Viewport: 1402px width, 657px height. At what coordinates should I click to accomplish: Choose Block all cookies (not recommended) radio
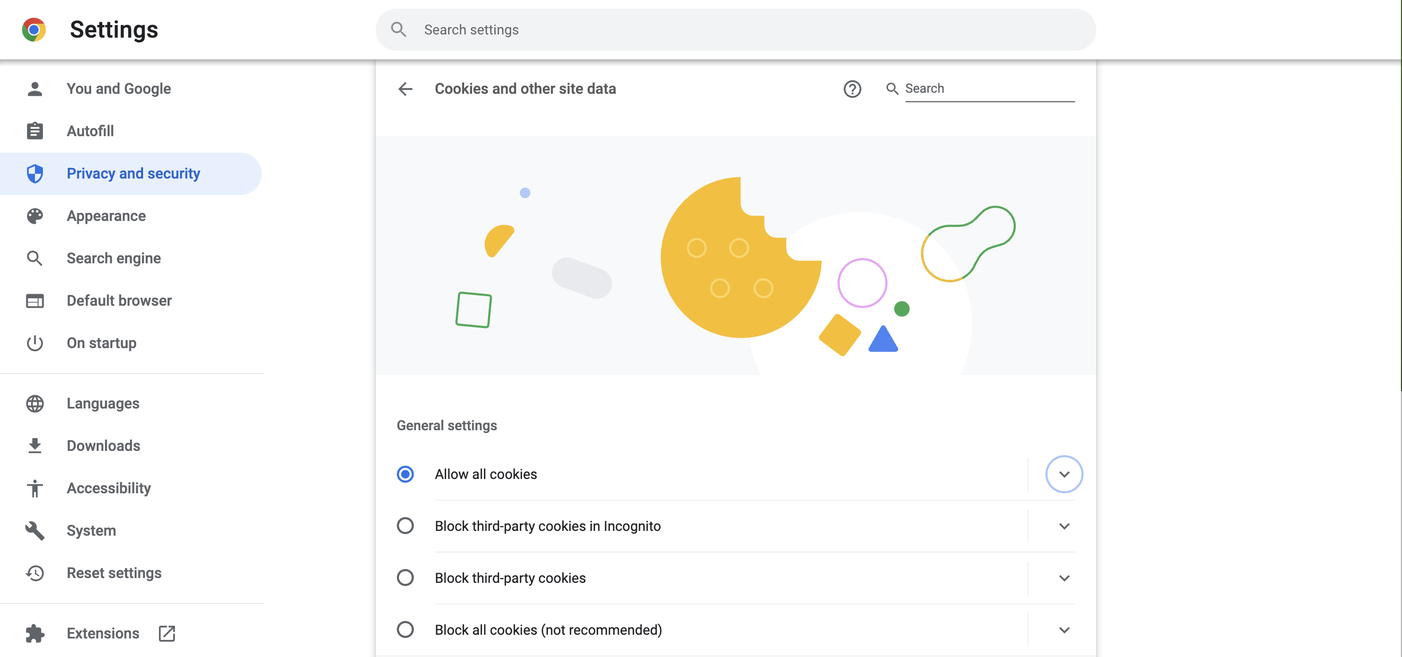405,630
